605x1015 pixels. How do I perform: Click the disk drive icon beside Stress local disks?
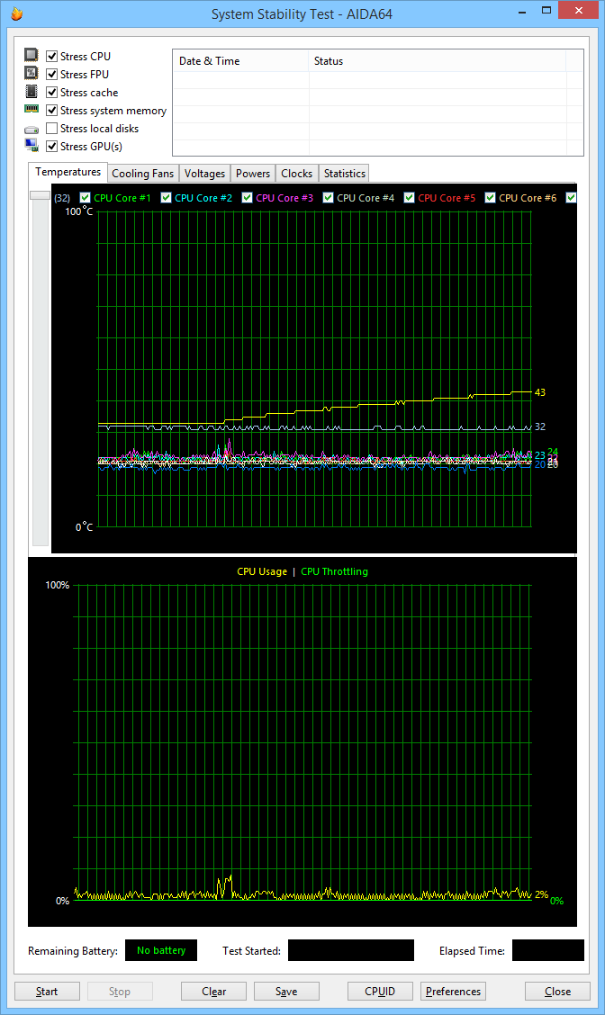click(32, 130)
